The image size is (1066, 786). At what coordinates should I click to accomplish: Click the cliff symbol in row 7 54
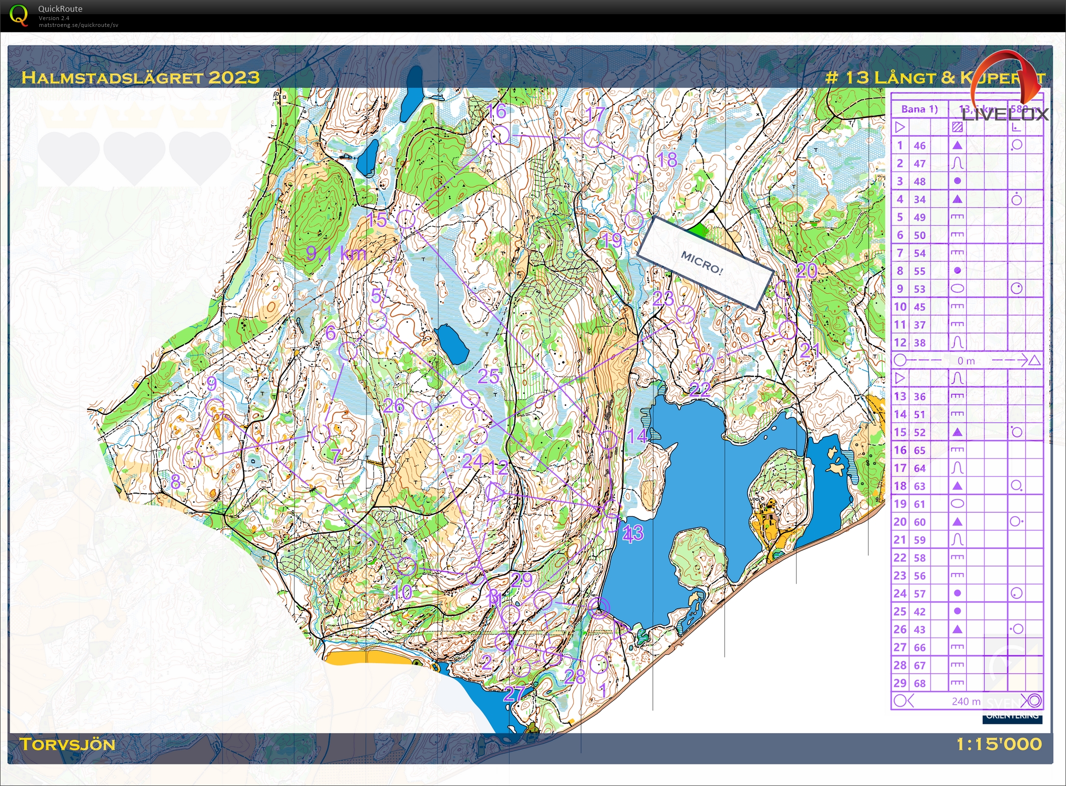[957, 253]
